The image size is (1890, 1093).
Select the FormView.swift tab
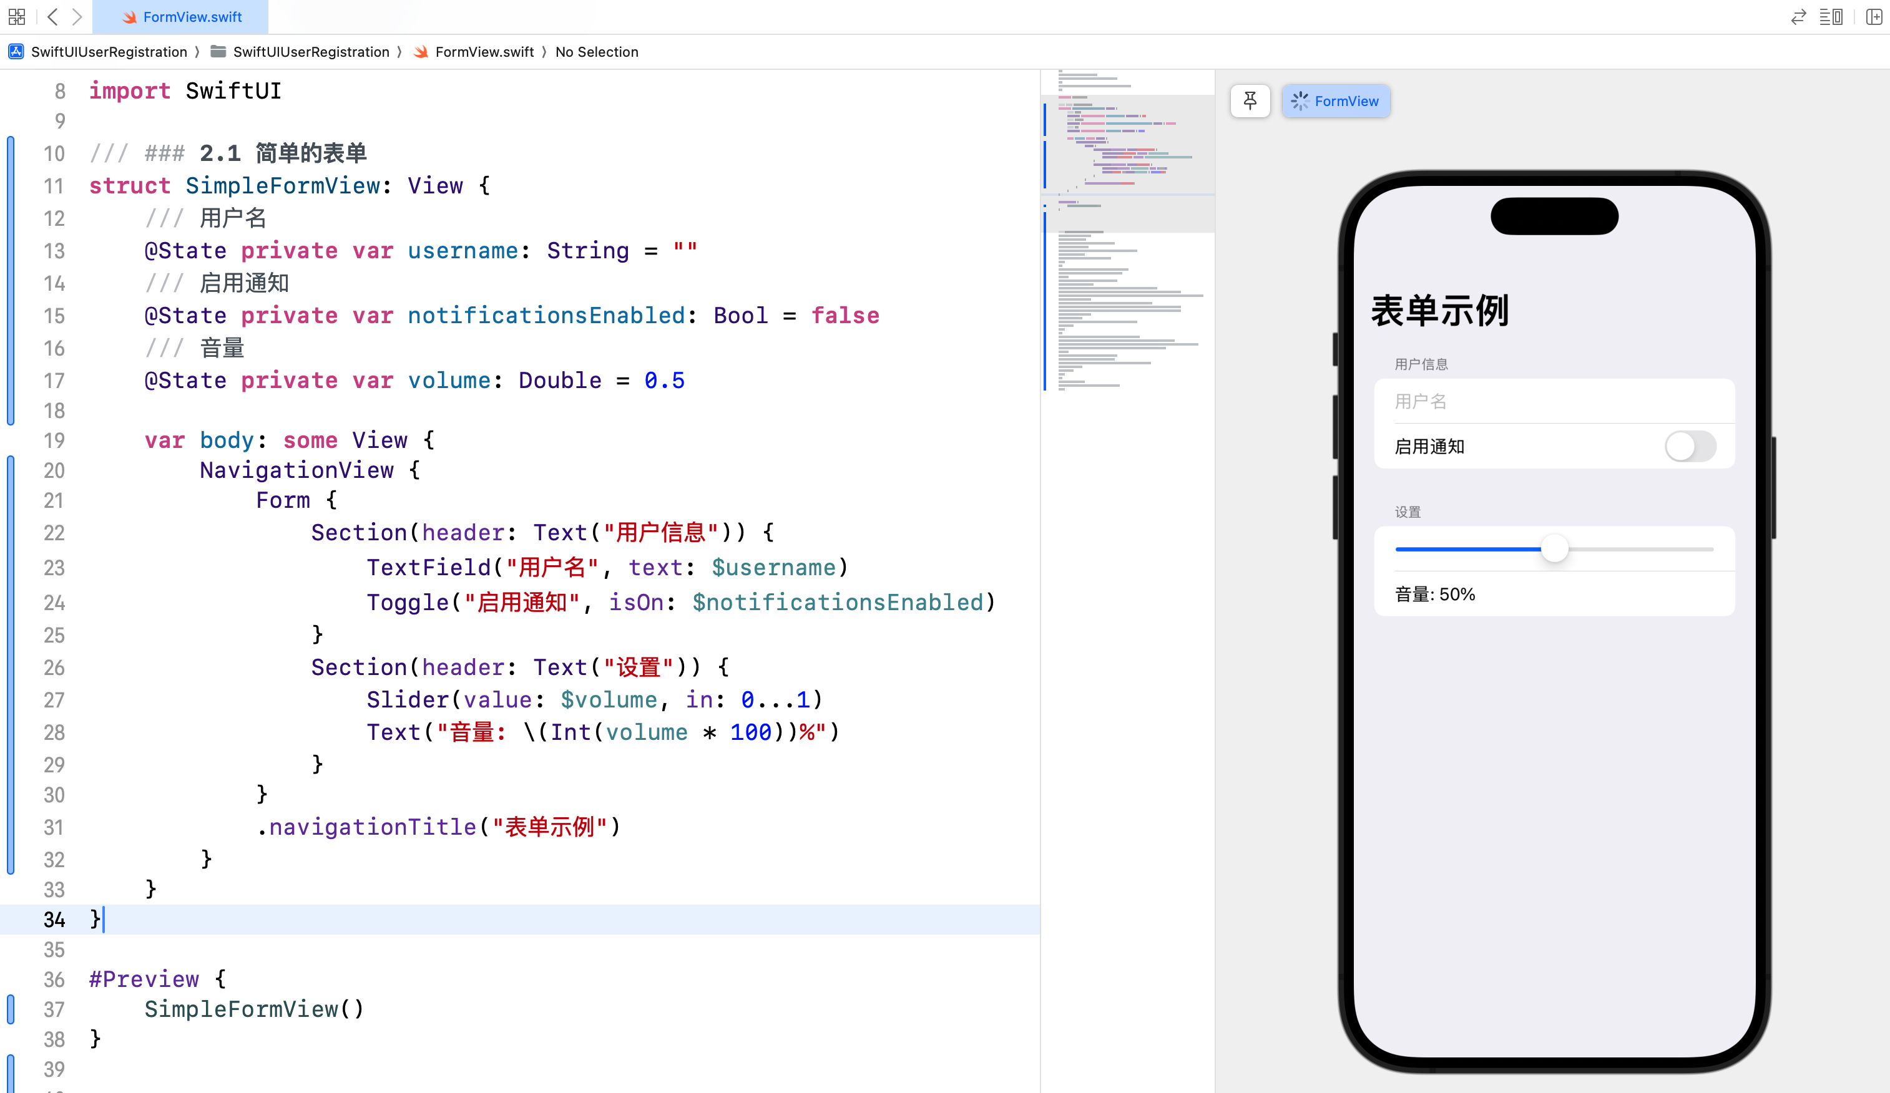(181, 16)
